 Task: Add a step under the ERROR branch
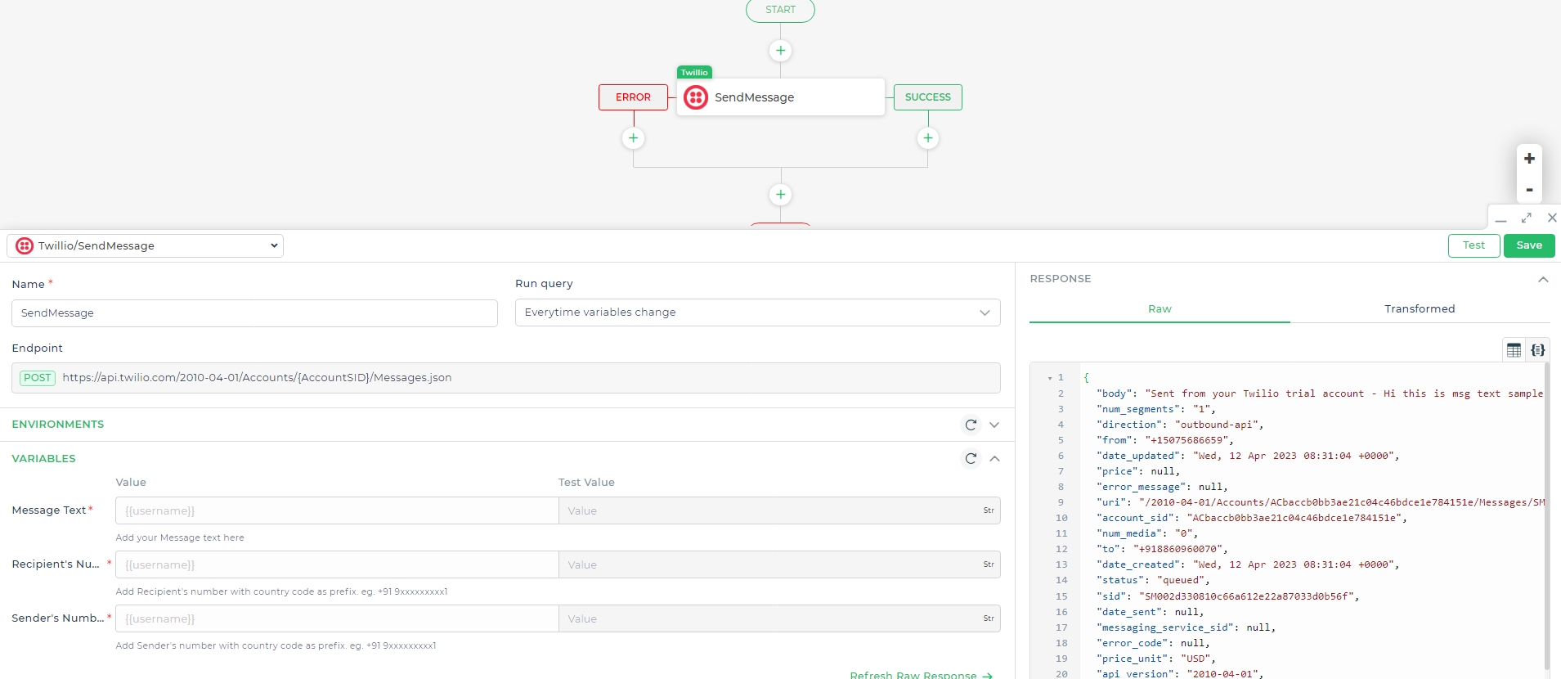pyautogui.click(x=633, y=138)
